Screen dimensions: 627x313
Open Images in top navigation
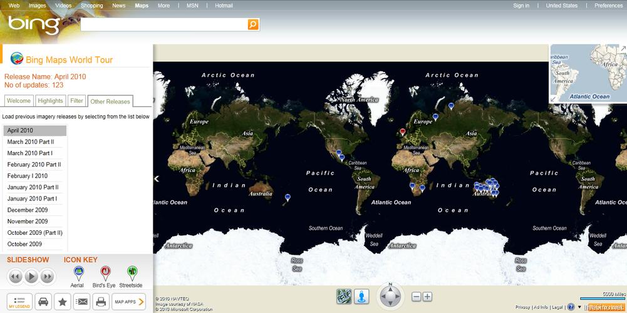[x=37, y=6]
